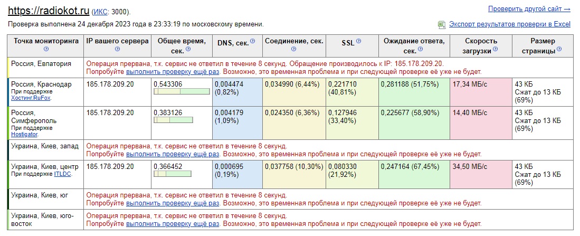Click the ИКС link next to the site name
This screenshot has width=580, height=236.
(99, 12)
